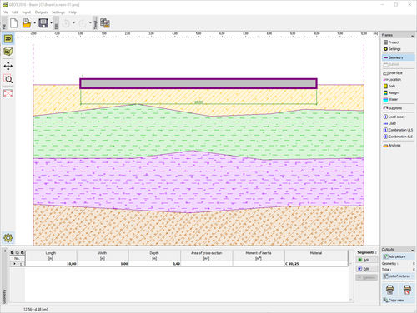Click the fit-to-window zoom icon
The height and width of the screenshot is (313, 417).
pyautogui.click(x=8, y=93)
